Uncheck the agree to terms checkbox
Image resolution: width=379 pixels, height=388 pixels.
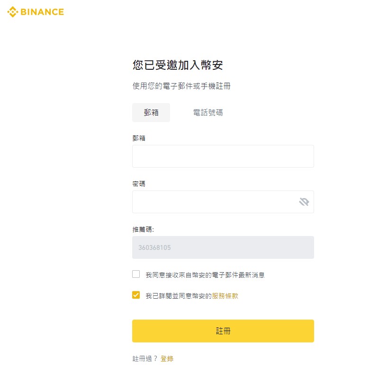pyautogui.click(x=136, y=295)
